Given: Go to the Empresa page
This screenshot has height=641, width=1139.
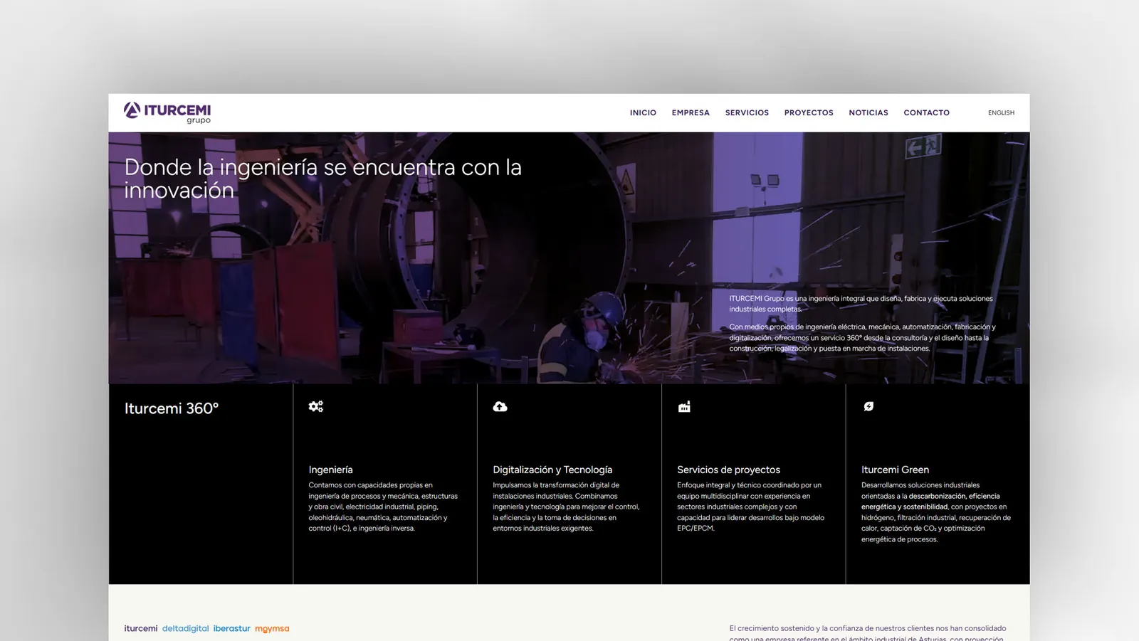Looking at the screenshot, I should 691,112.
